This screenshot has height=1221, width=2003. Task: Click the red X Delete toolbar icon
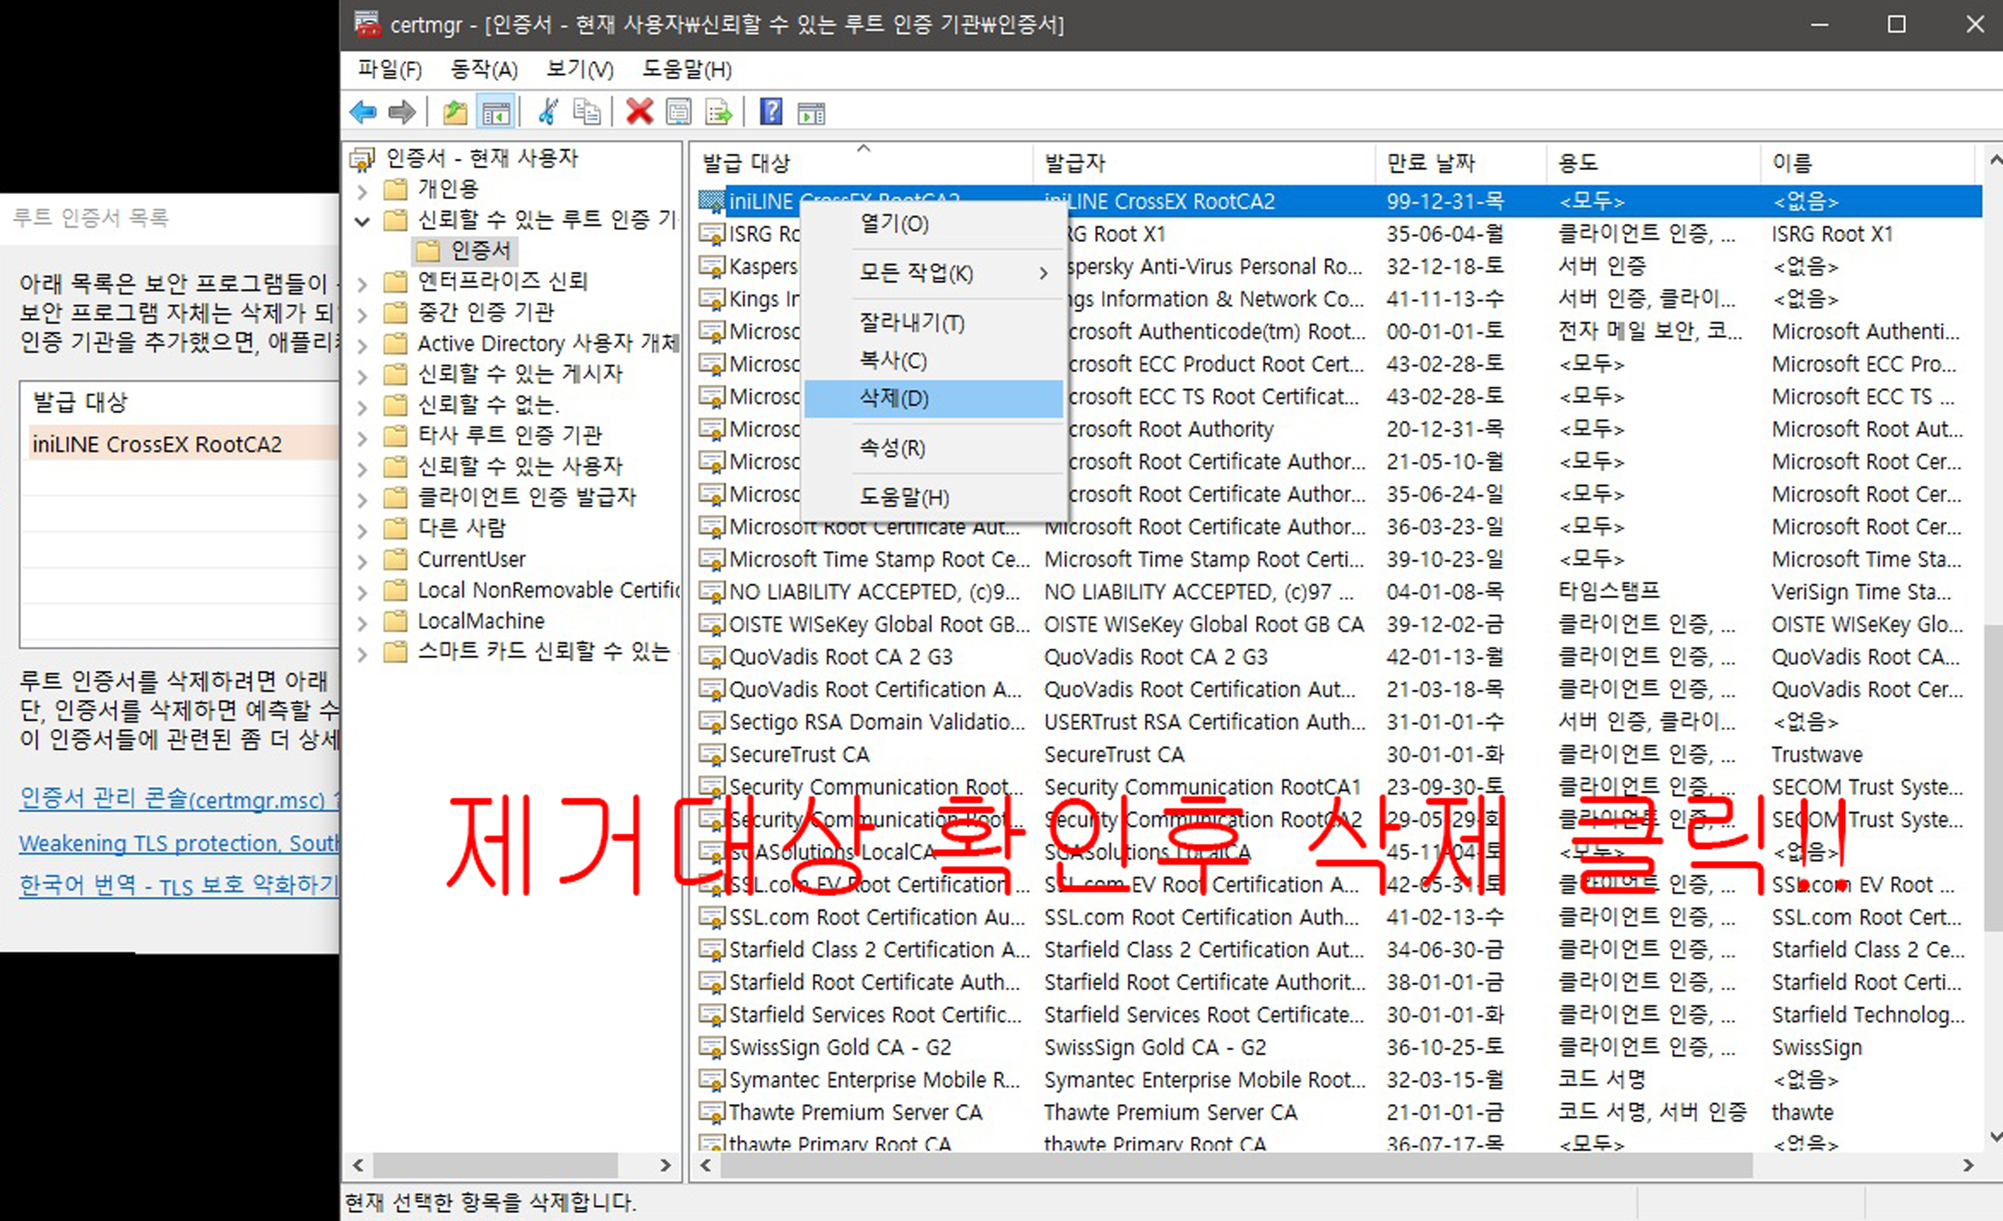[639, 112]
